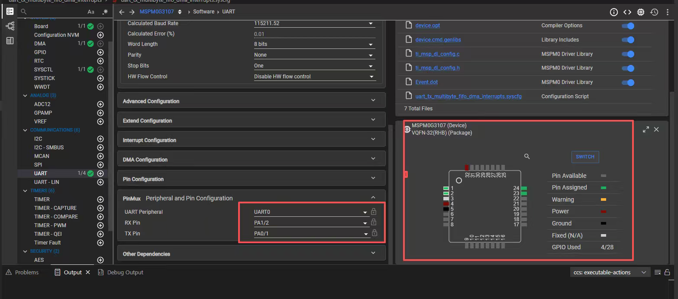Toggle the device.cmd.genlibs switch
The height and width of the screenshot is (299, 678).
628,40
